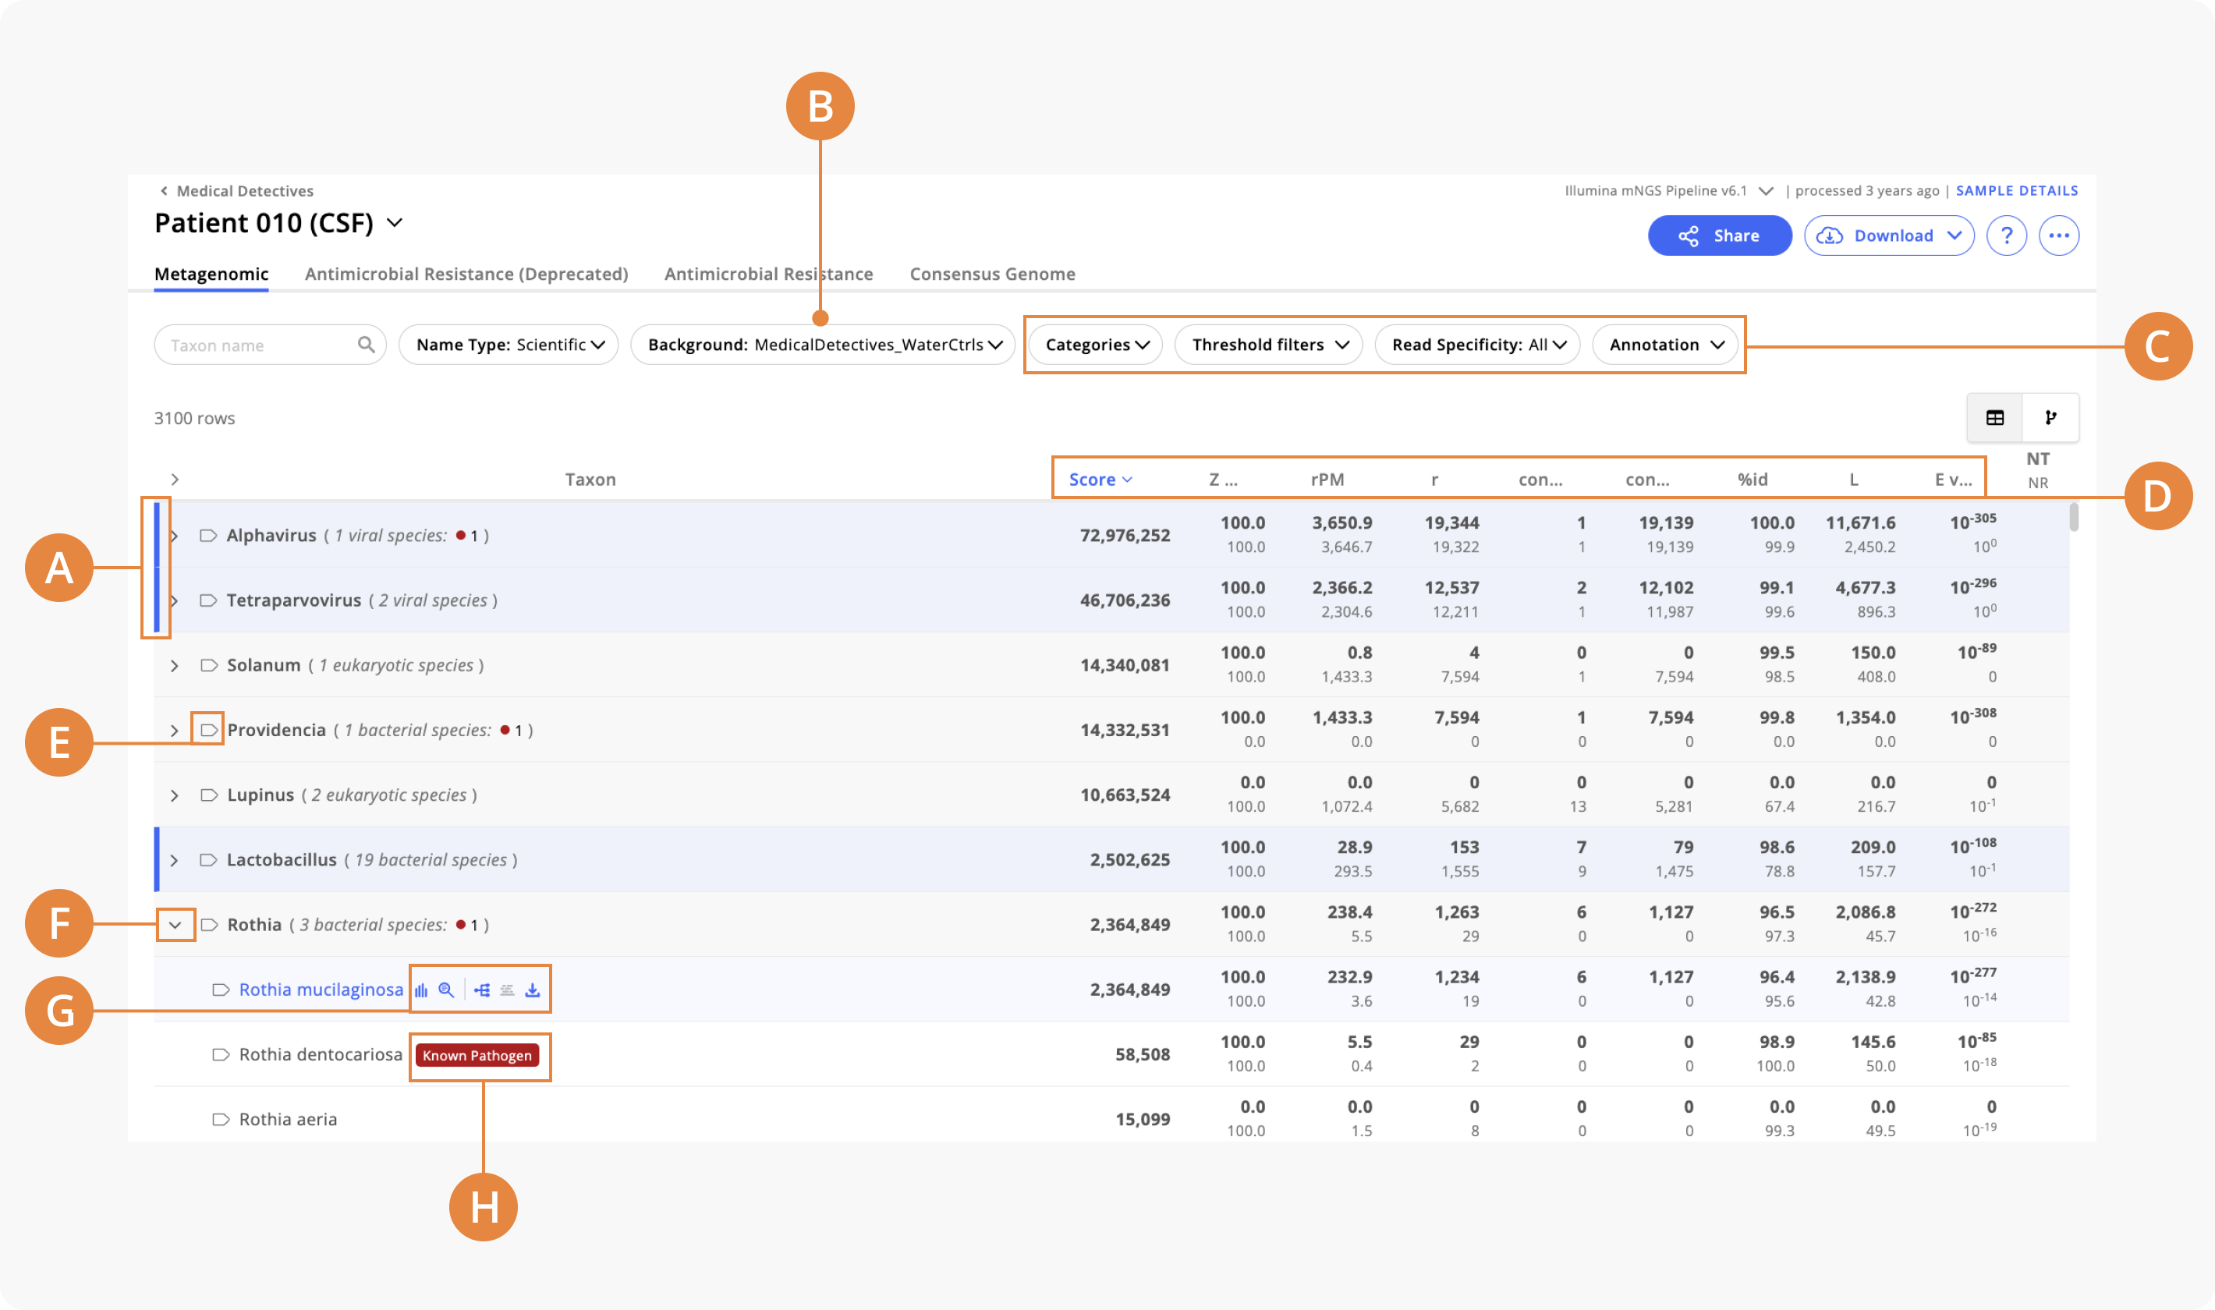
Task: Click annotation tag icon for Lupinus
Action: tap(209, 795)
